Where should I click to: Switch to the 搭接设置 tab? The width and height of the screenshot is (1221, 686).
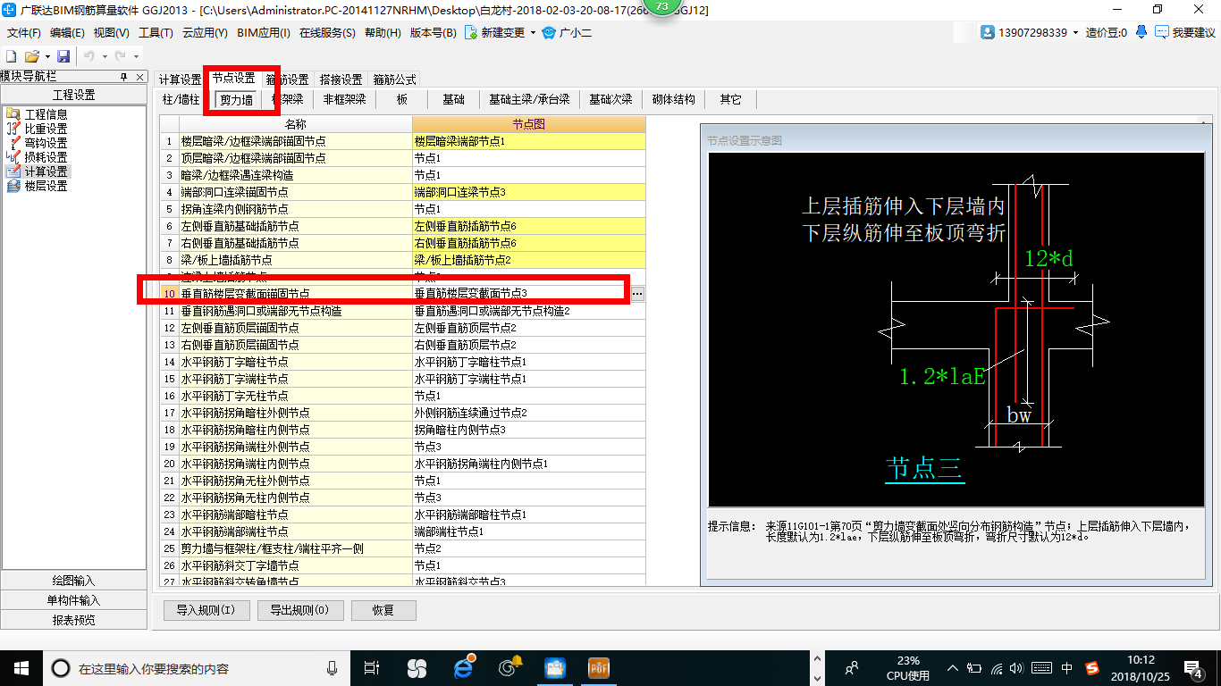point(341,79)
